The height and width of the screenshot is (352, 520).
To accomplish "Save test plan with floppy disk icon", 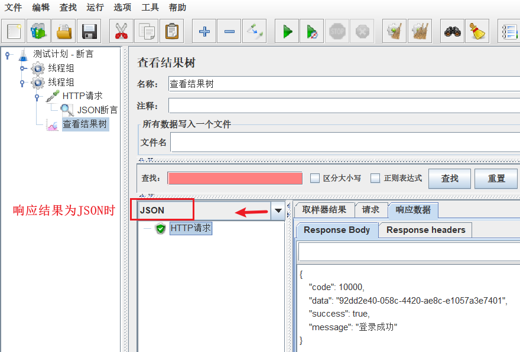I will (x=89, y=31).
